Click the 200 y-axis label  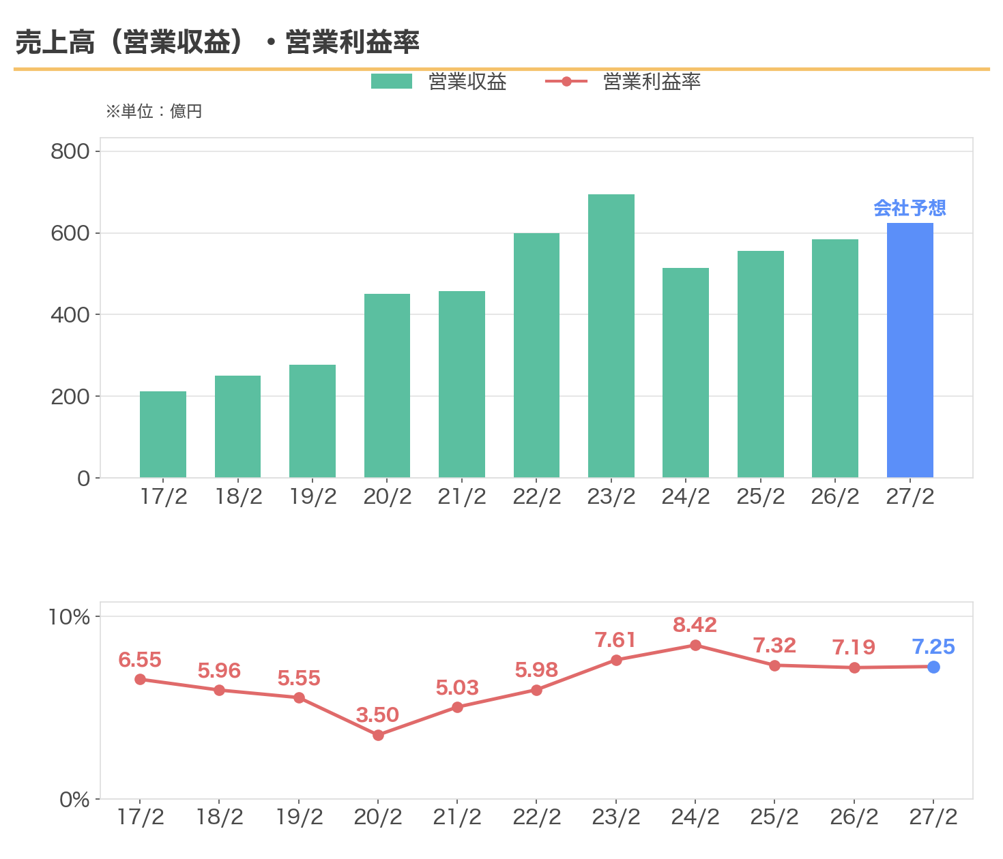(x=70, y=396)
